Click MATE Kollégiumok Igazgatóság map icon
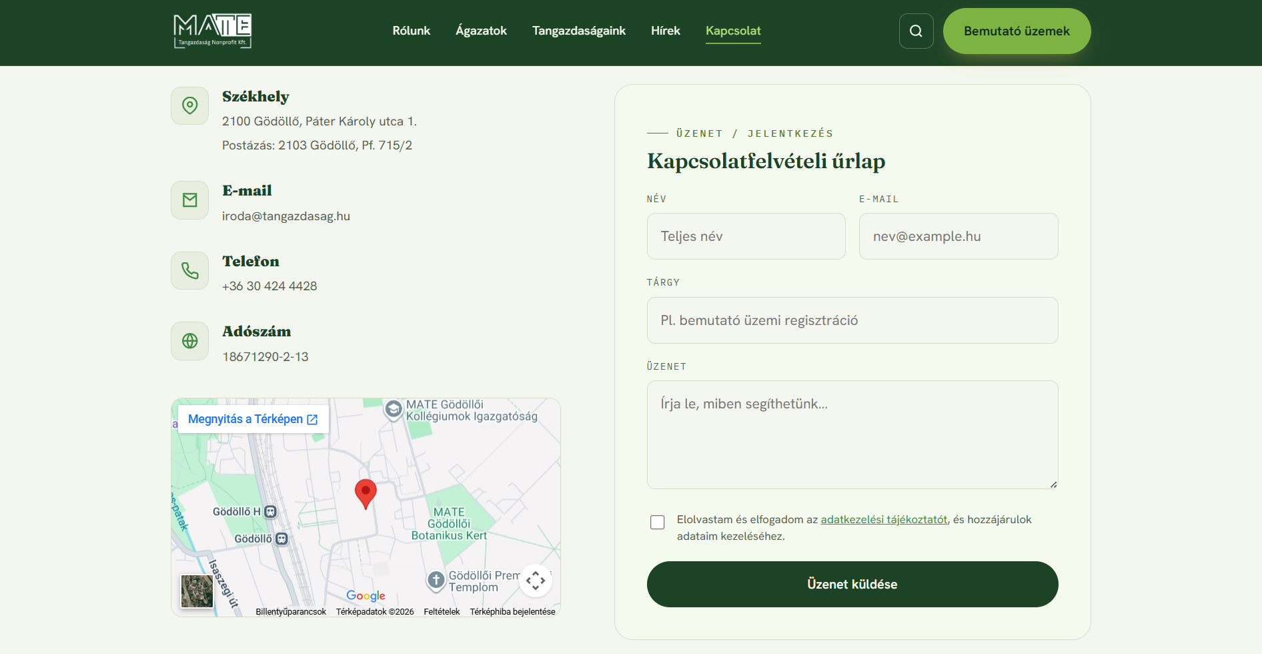 394,409
